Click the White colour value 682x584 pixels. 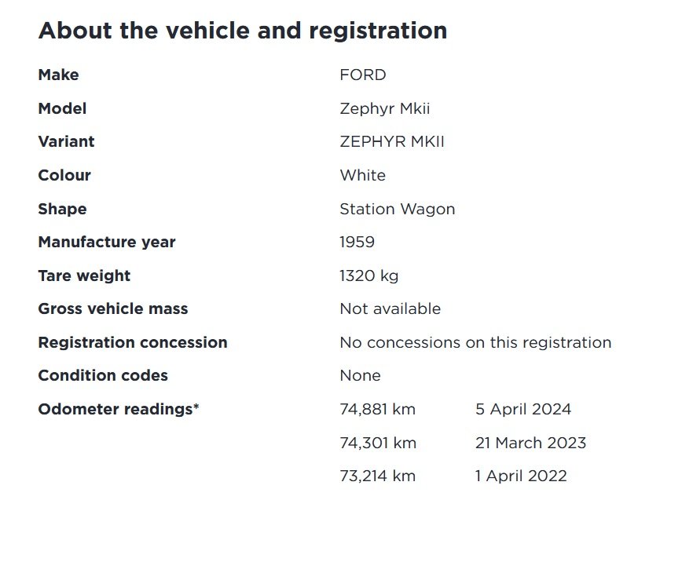[363, 176]
